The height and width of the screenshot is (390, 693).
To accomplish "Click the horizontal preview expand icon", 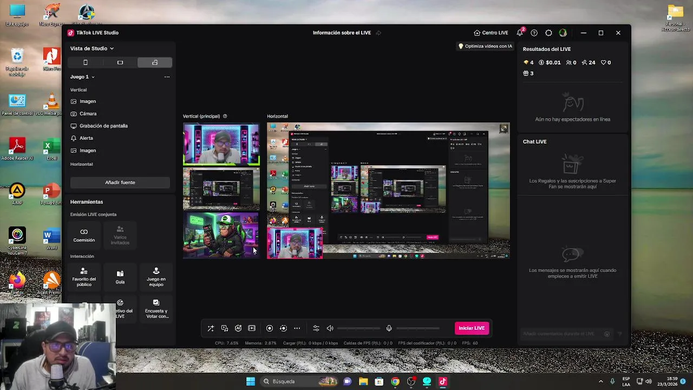I will coord(504,128).
